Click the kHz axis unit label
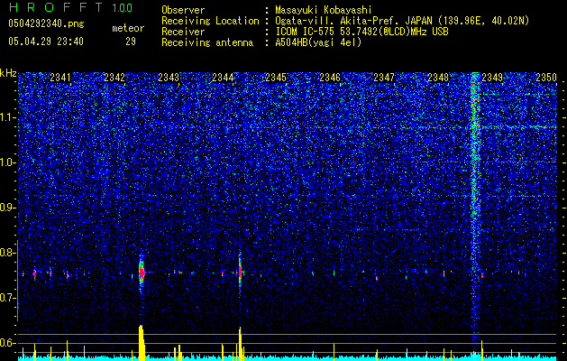 [8, 73]
